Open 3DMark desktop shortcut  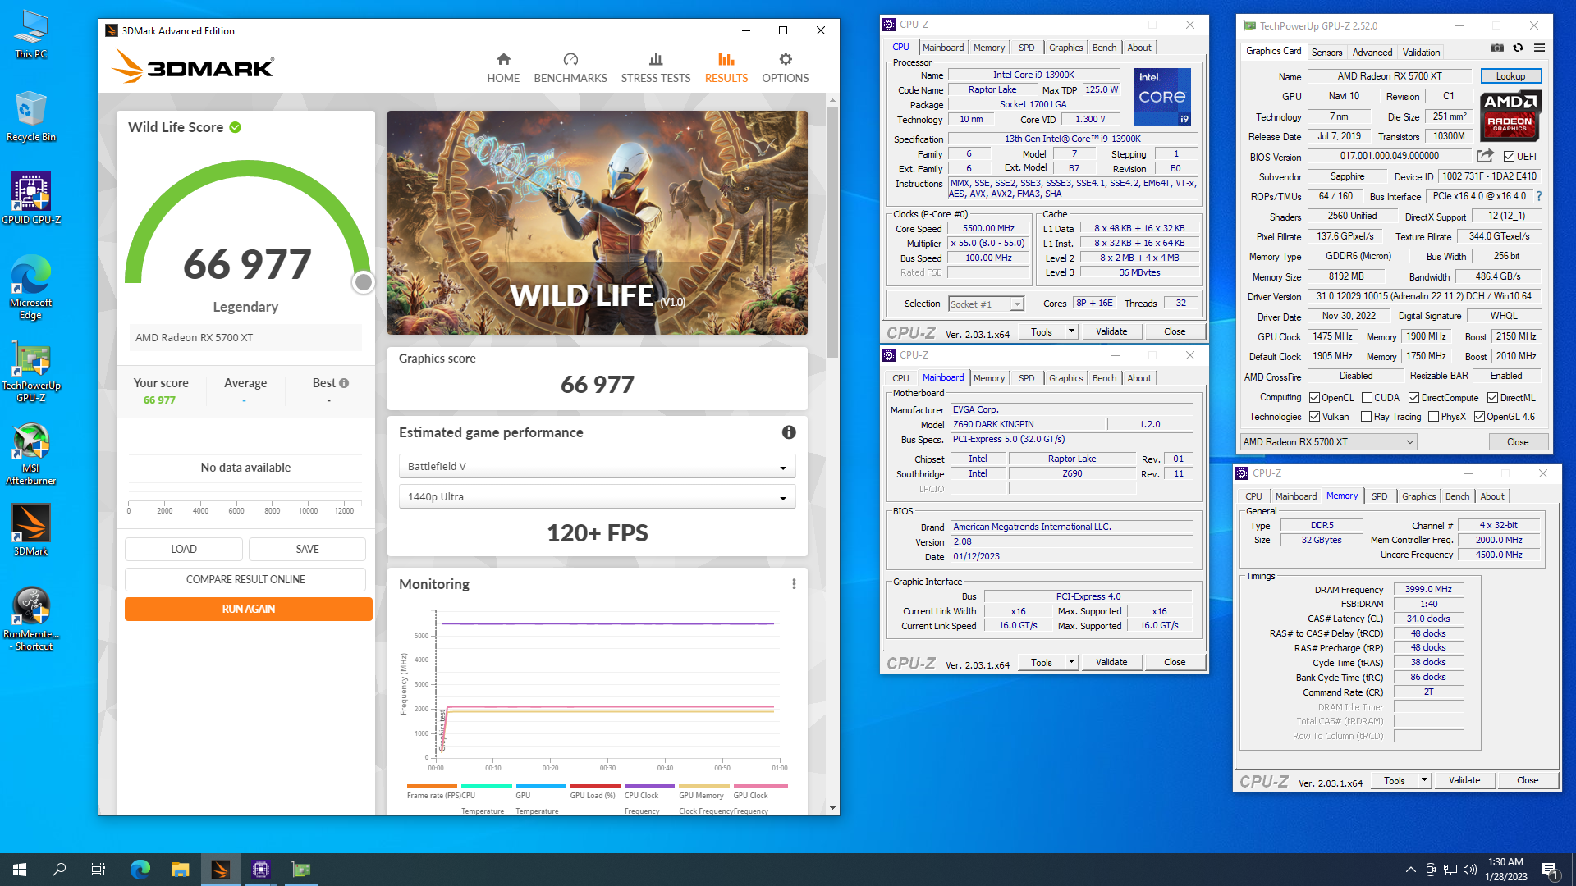(x=31, y=530)
